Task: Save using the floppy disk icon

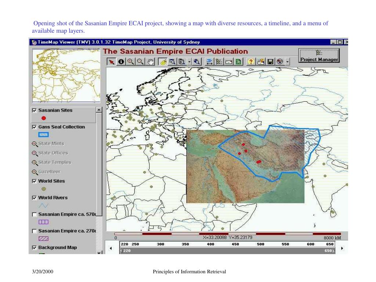Action: pyautogui.click(x=271, y=62)
